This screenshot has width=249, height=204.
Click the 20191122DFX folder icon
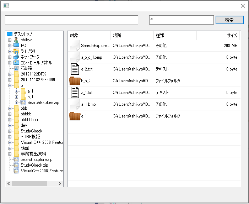tap(16, 74)
